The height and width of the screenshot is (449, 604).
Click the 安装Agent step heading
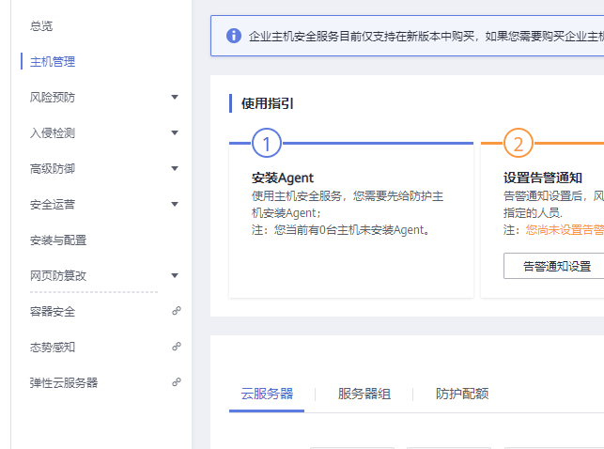(283, 178)
